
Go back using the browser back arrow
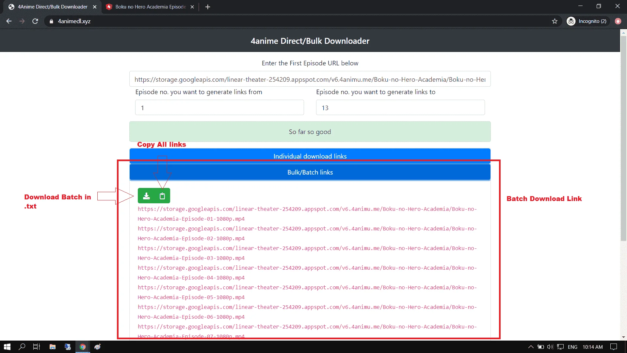point(9,21)
